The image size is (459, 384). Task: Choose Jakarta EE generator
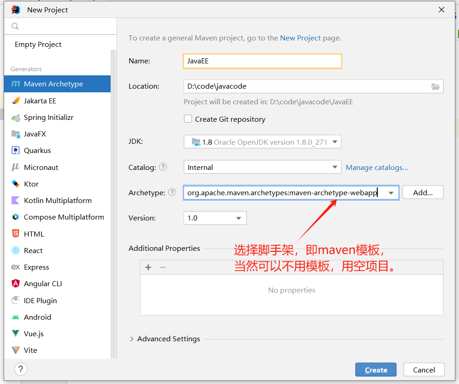[x=40, y=101]
